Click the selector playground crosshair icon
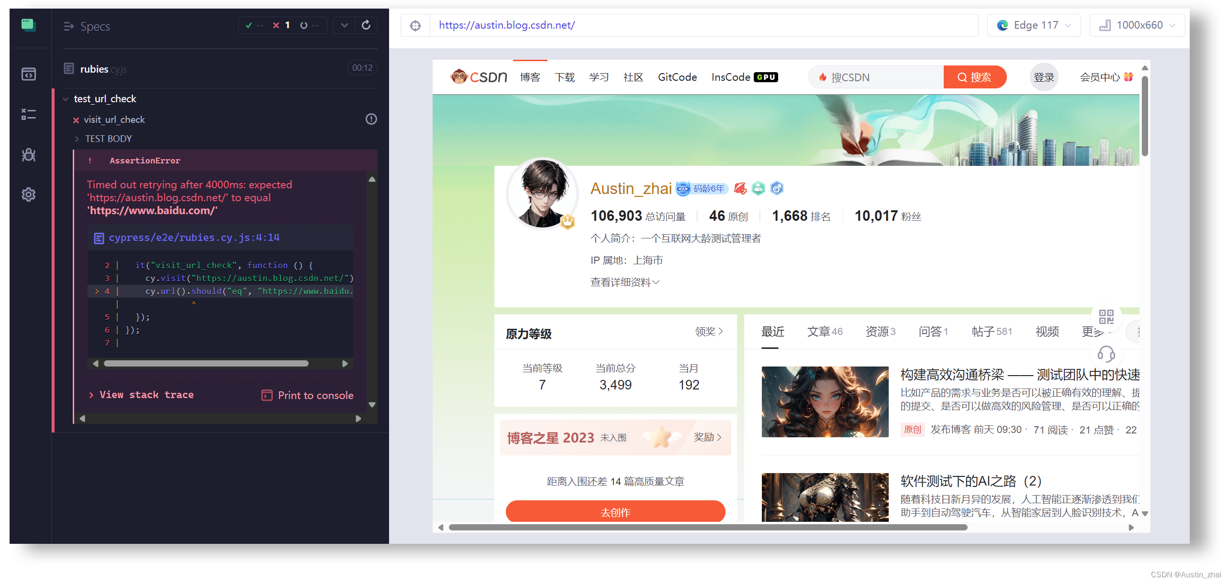This screenshot has height=583, width=1228. point(415,25)
